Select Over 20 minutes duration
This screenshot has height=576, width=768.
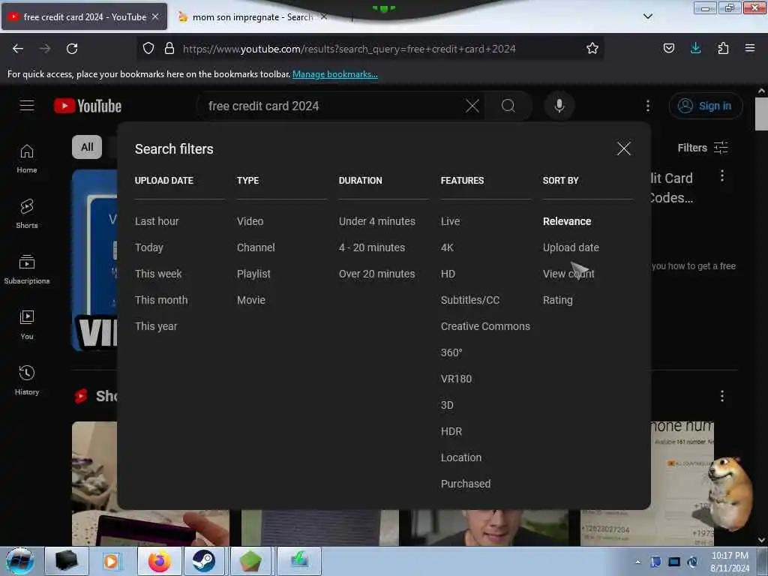(376, 274)
